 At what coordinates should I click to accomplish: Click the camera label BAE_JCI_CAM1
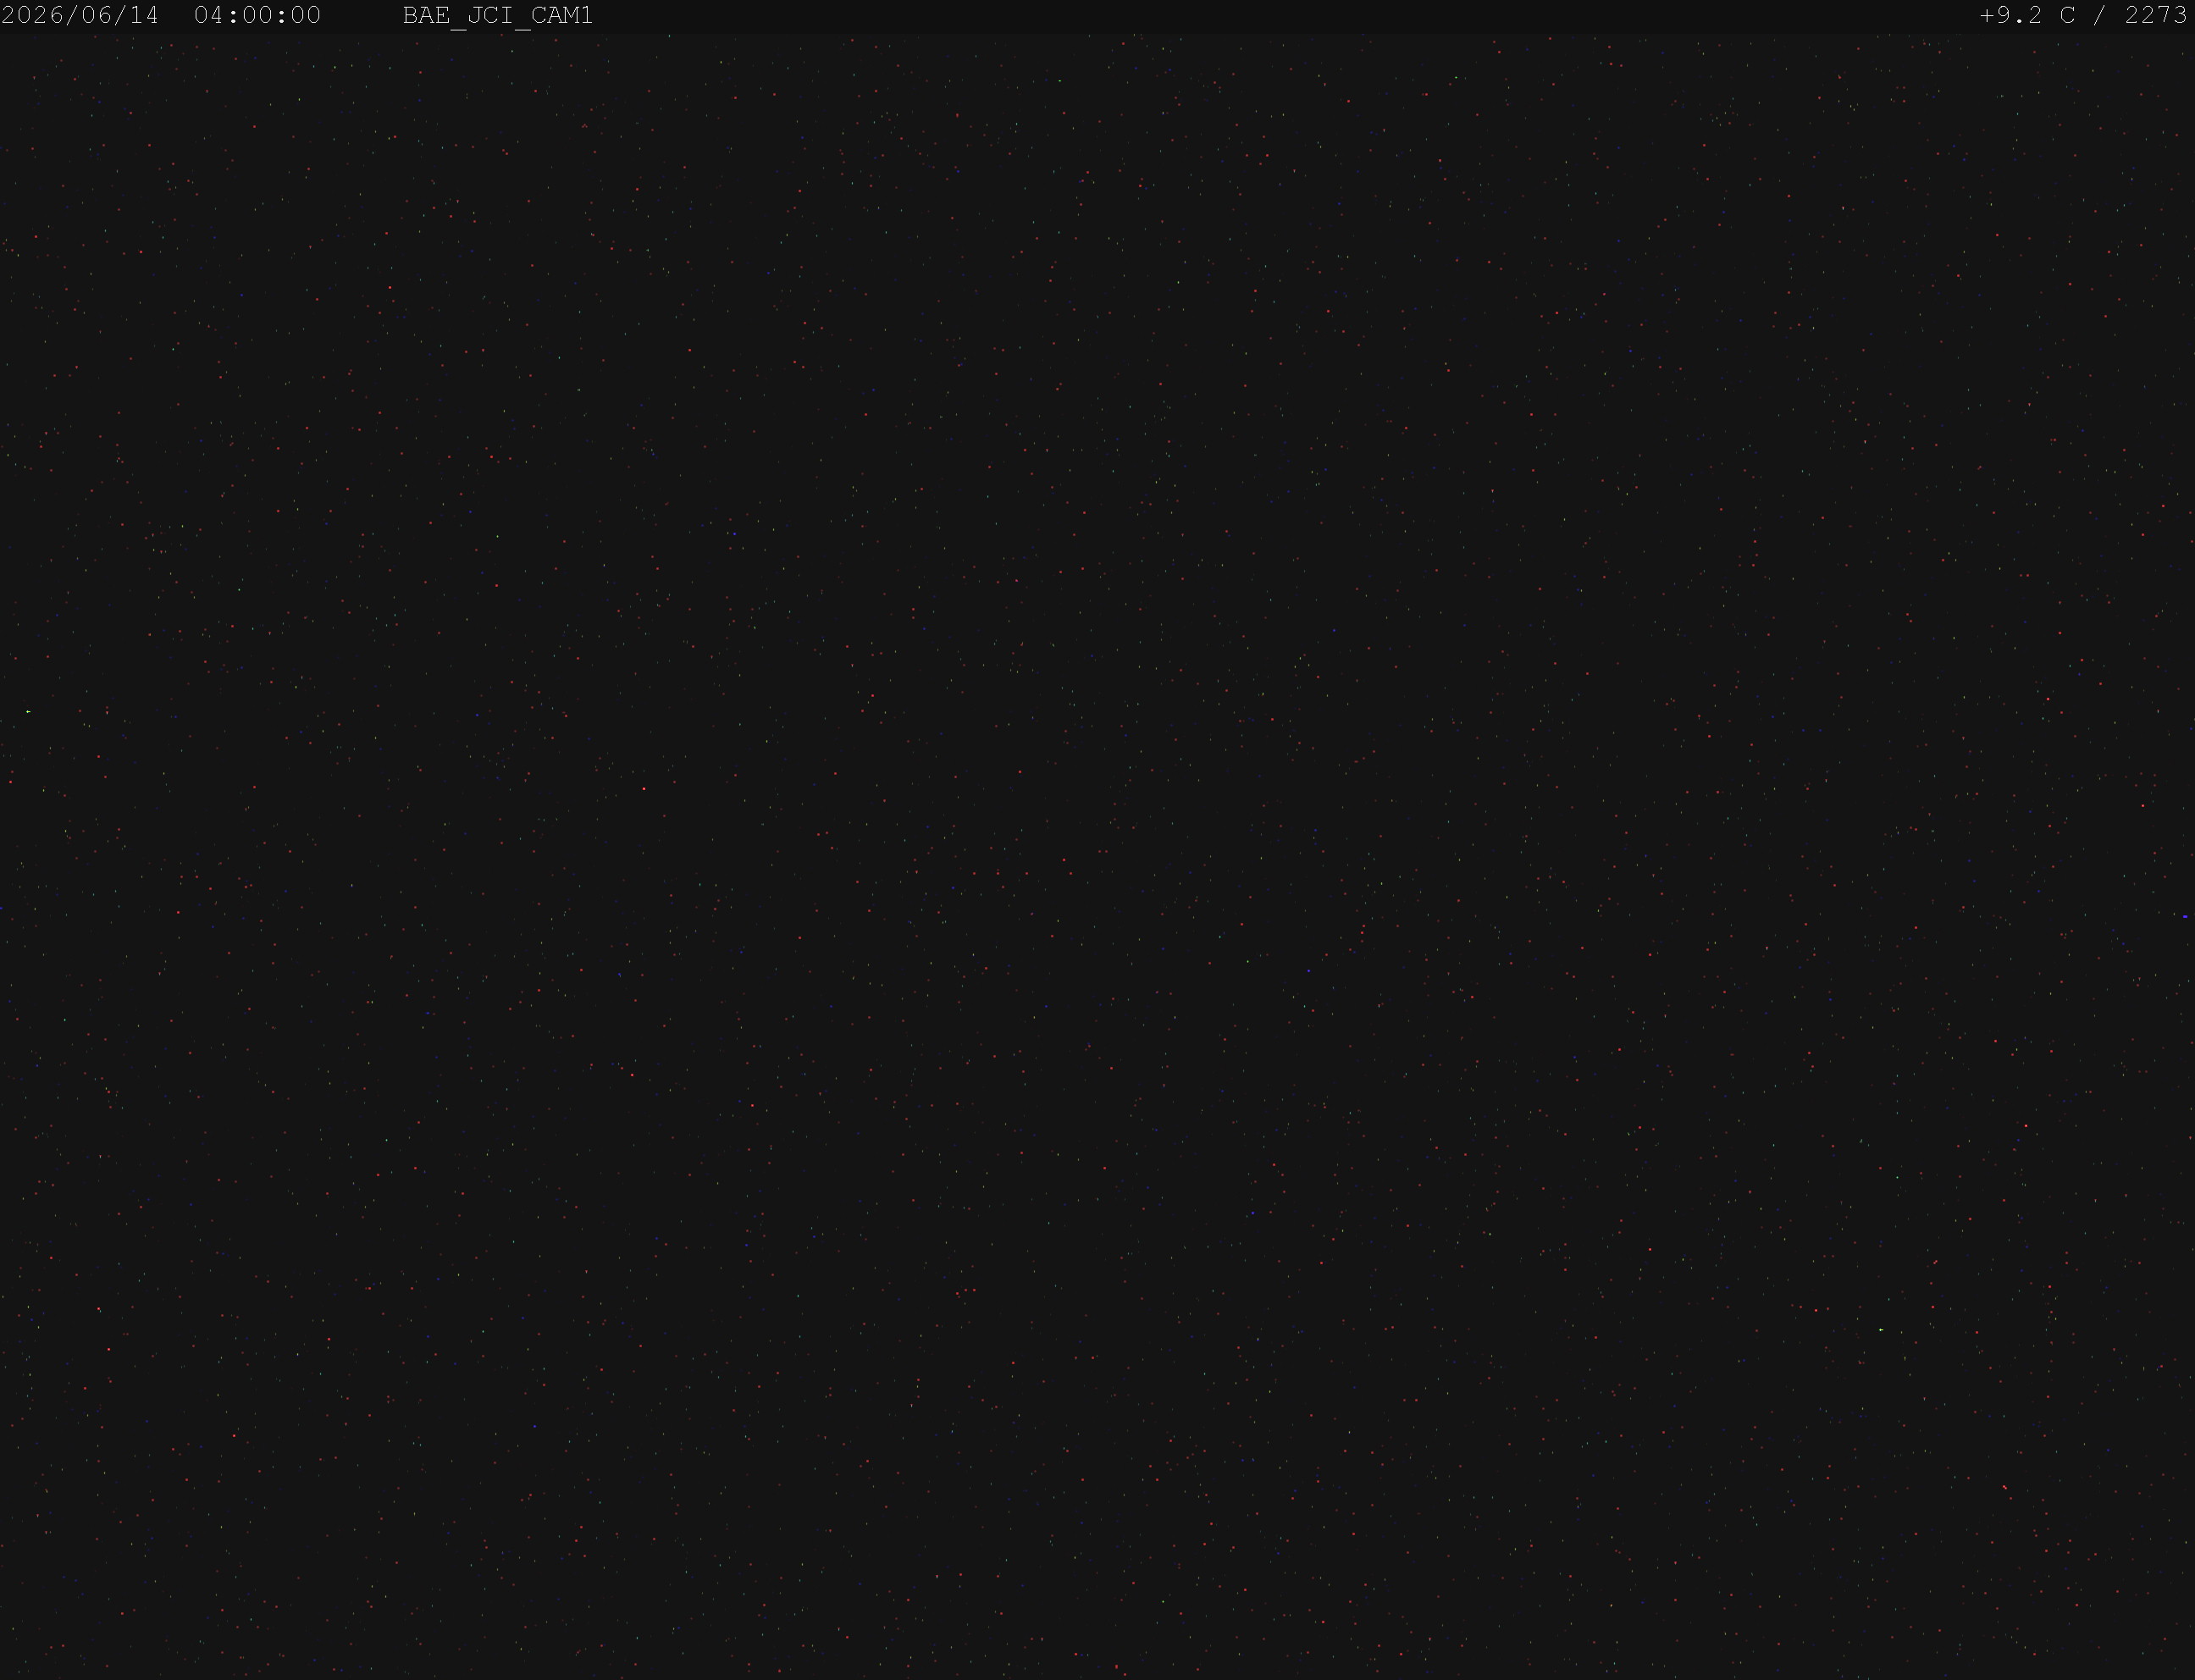pos(498,16)
